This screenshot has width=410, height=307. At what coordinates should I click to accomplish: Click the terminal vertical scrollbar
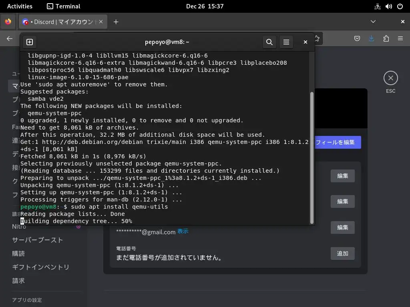[x=312, y=158]
